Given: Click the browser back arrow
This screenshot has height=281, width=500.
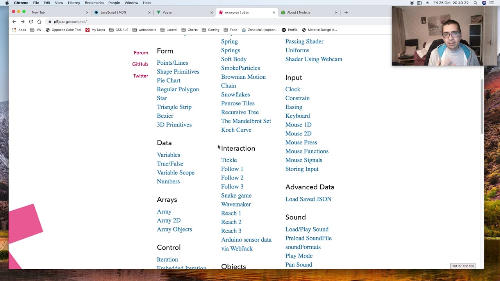Looking at the screenshot, I should point(14,21).
